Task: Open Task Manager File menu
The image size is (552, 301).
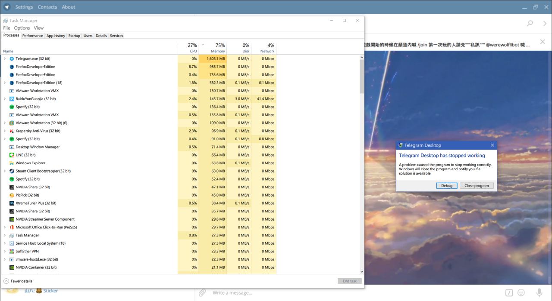Action: [x=6, y=28]
